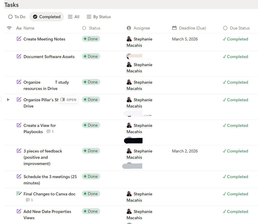Screen dimensions: 258x224
Task: Click the page icon beside Create Meeting Notes
Action: point(19,39)
